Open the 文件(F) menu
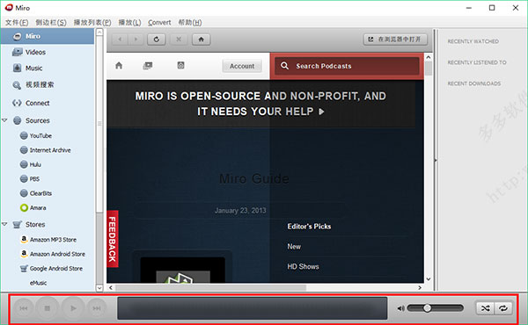The width and height of the screenshot is (528, 325). [x=17, y=23]
